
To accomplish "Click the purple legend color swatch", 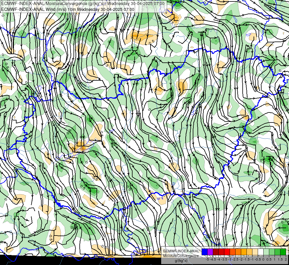I will pos(210,252).
